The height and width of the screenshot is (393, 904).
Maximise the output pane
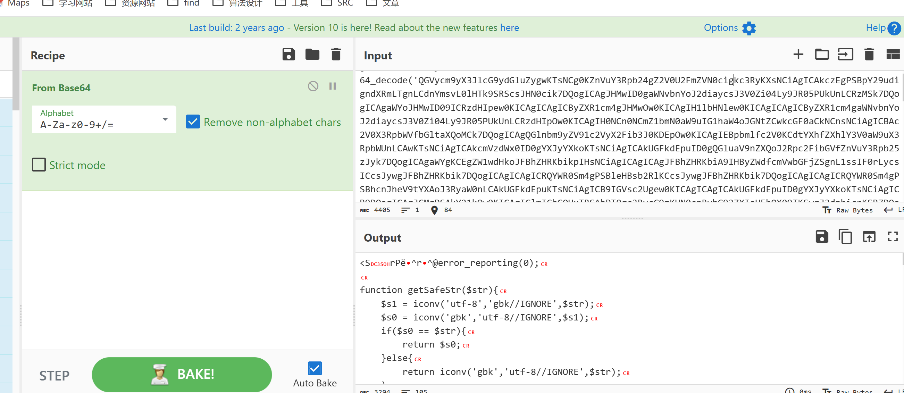tap(893, 236)
